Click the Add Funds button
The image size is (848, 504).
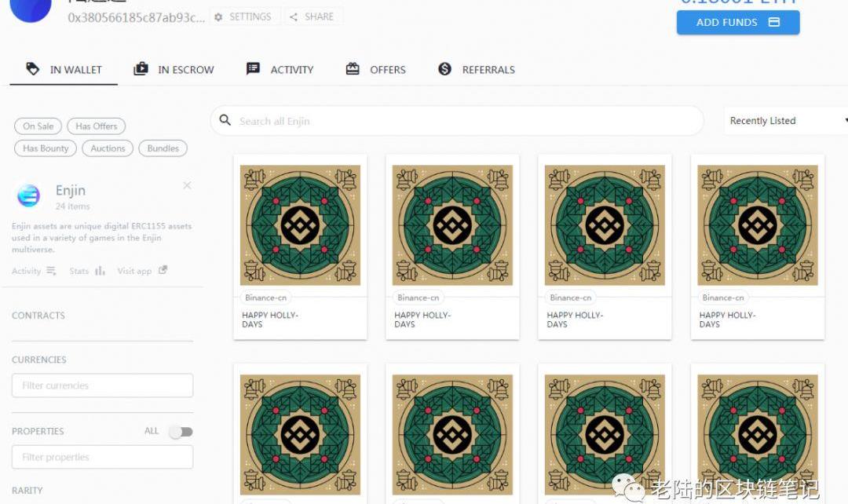pos(737,22)
